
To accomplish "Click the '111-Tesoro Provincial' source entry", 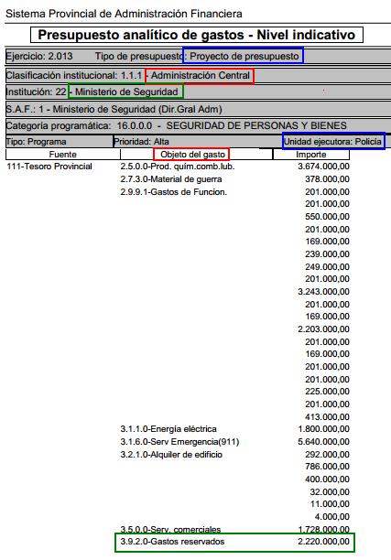I will point(49,166).
